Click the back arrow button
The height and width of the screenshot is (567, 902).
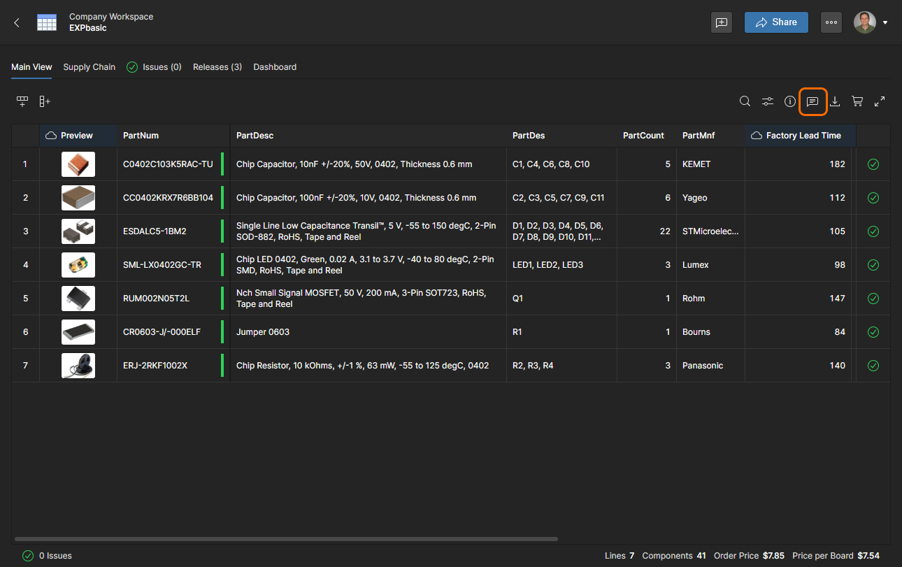17,22
